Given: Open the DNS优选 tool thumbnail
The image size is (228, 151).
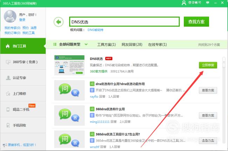Looking at the screenshot, I should pos(69,65).
